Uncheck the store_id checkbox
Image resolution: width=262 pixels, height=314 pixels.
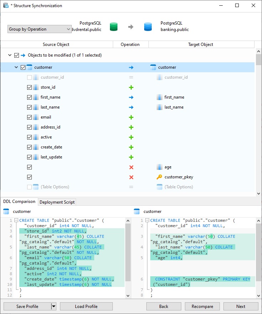coord(29,87)
